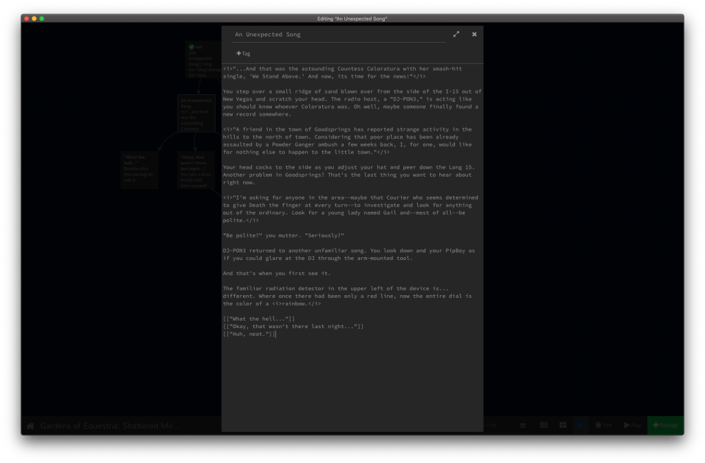Close the passage editor dialog

(474, 34)
